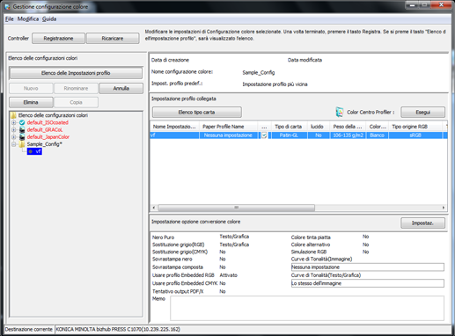The image size is (455, 336).
Task: Expand the default_GRACoL tree node
Action: [14, 129]
